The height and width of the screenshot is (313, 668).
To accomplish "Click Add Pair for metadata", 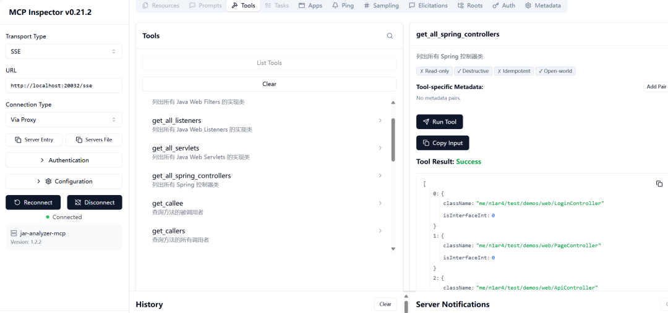I will point(656,87).
